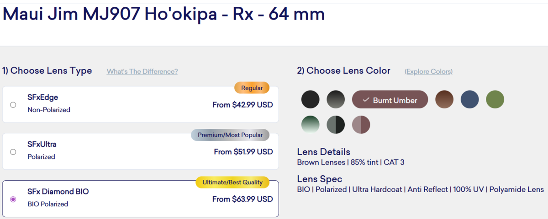Pick the olive green lens swatch
The height and width of the screenshot is (219, 548).
pyautogui.click(x=495, y=99)
